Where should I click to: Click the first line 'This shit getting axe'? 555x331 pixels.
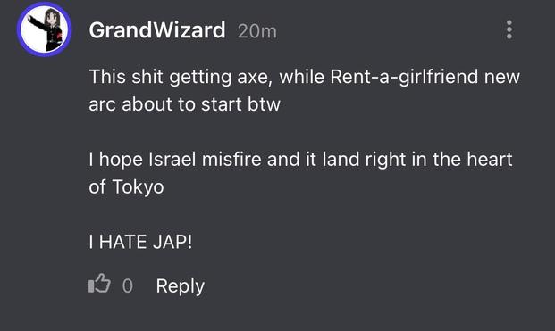click(x=181, y=77)
